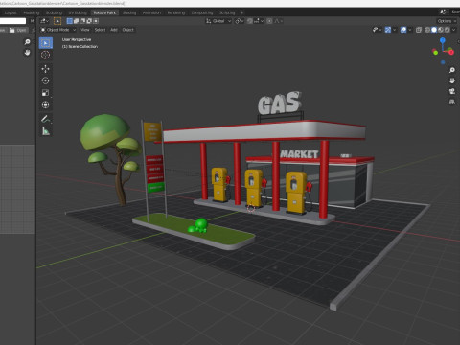Select the 3D Cursor tool
Image resolution: width=460 pixels, height=345 pixels.
(46, 55)
